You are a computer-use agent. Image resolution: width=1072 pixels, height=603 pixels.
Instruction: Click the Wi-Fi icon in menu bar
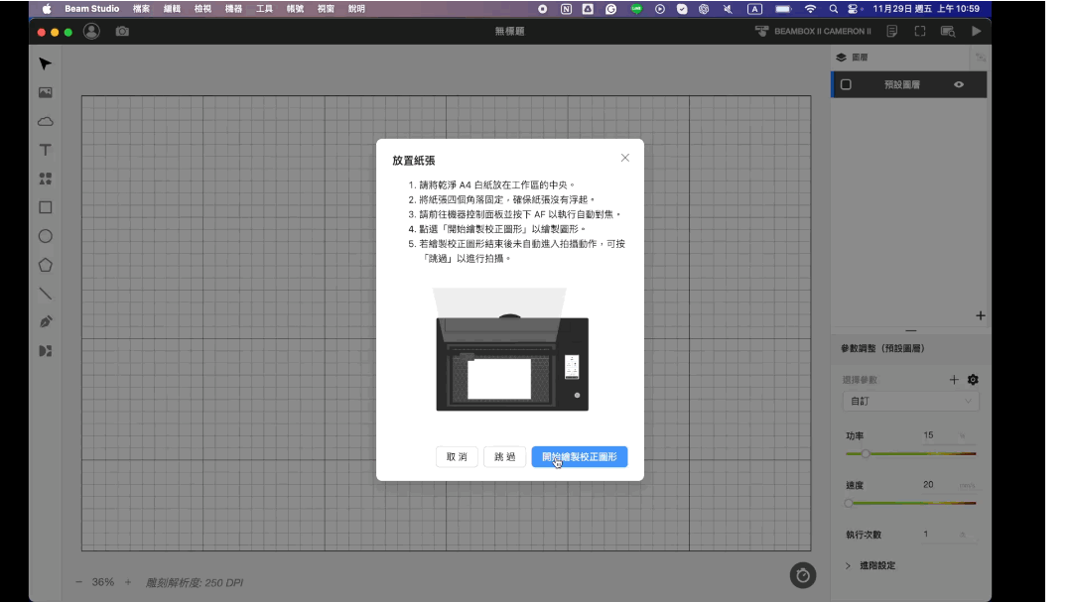pyautogui.click(x=810, y=9)
